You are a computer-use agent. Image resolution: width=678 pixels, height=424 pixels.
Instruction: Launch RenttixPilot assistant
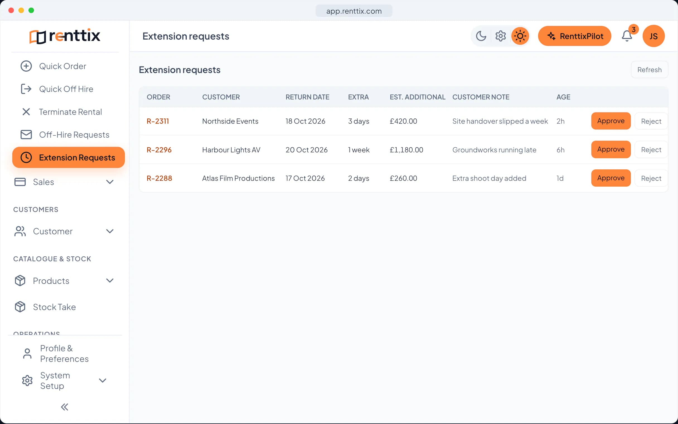coord(575,36)
